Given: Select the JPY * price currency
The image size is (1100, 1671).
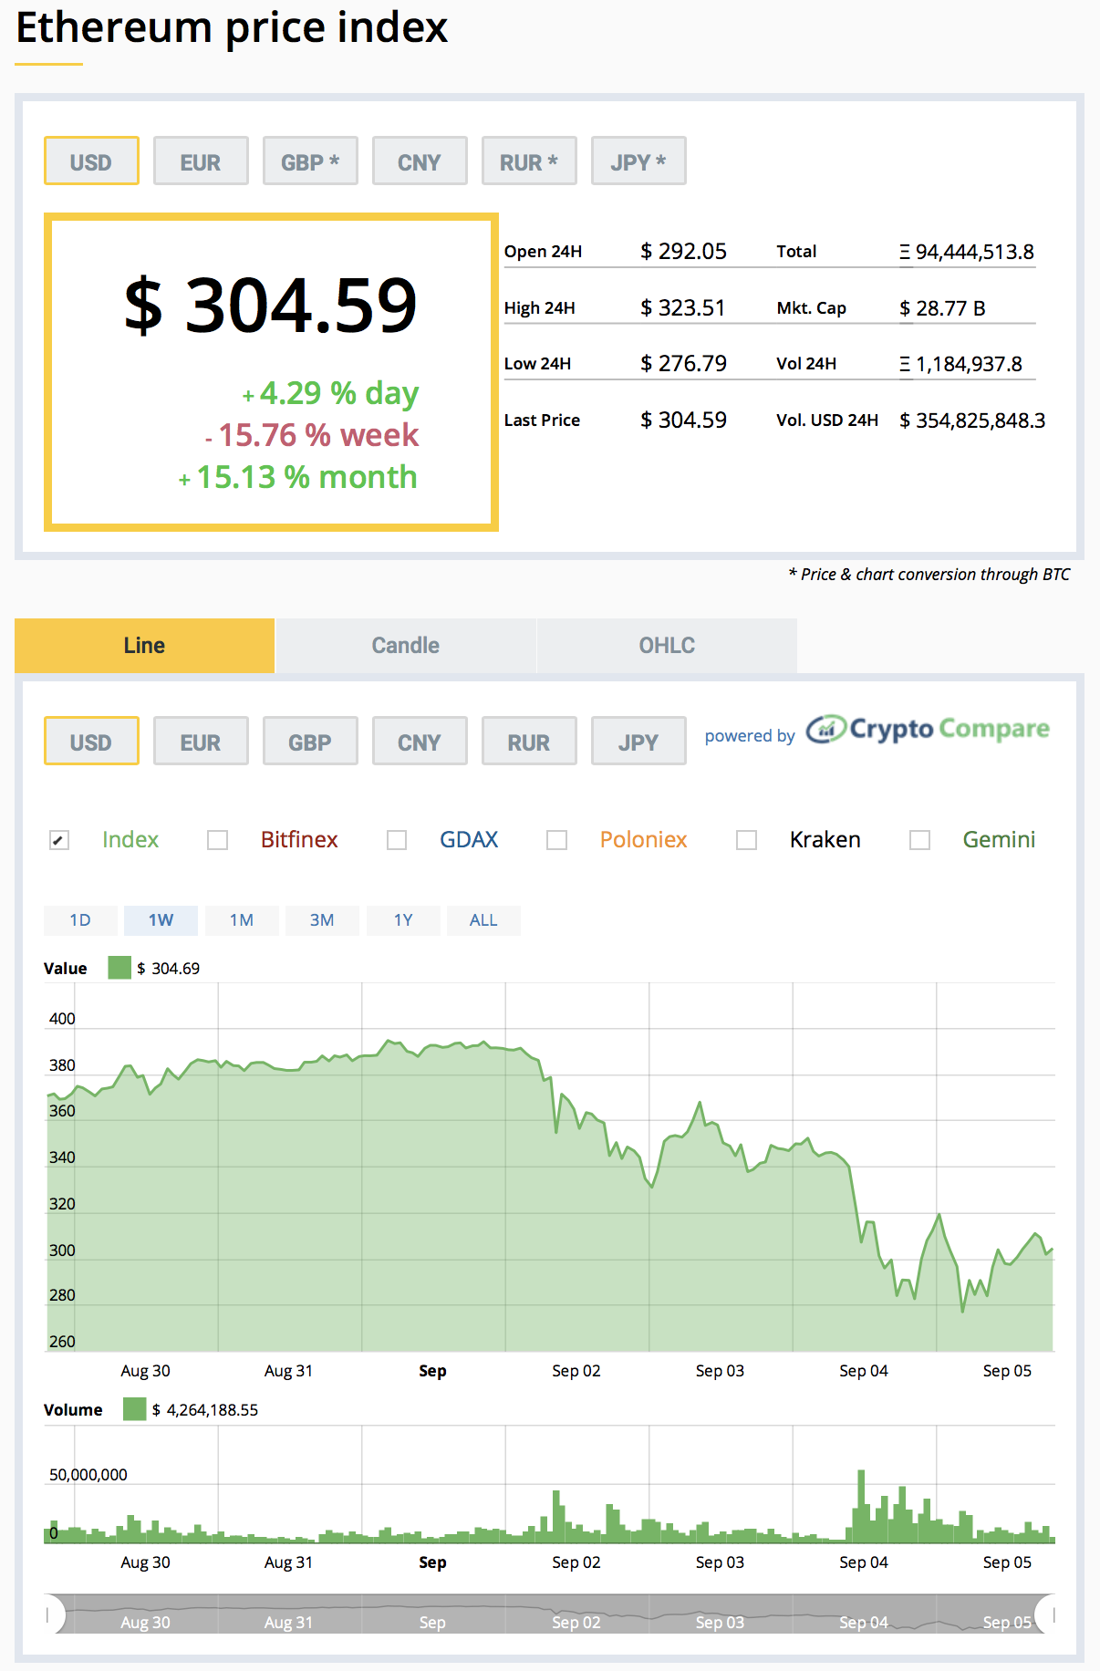Looking at the screenshot, I should point(638,161).
